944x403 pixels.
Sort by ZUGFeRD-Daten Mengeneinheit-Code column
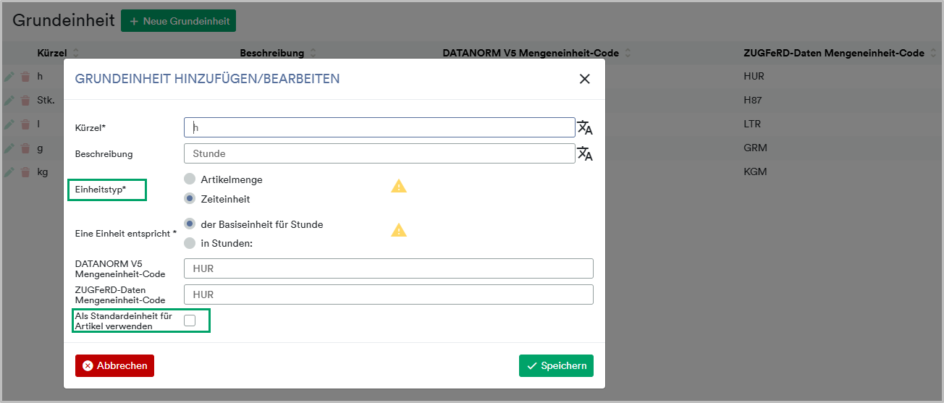point(933,54)
